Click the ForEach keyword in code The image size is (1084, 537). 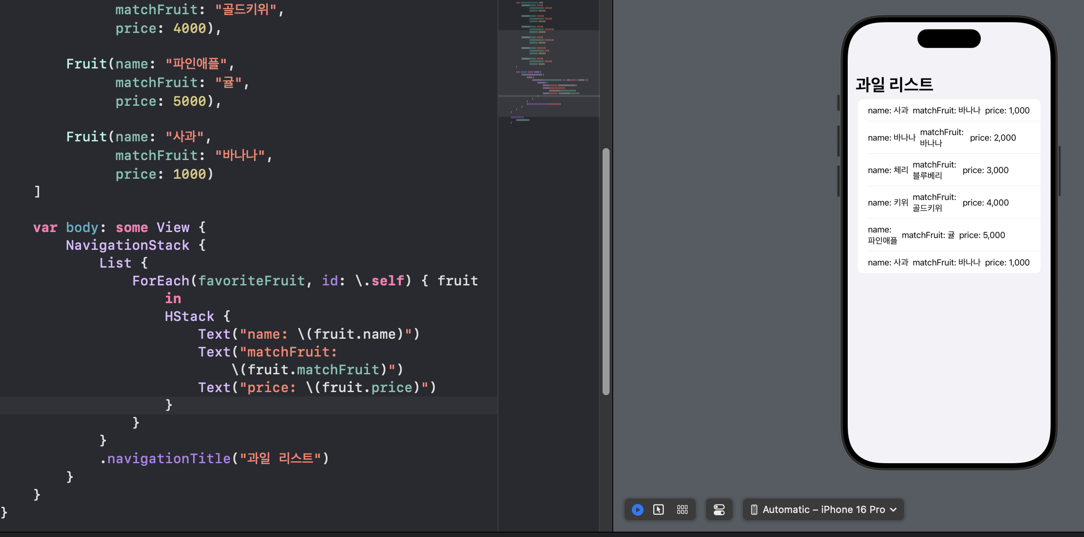tap(160, 281)
